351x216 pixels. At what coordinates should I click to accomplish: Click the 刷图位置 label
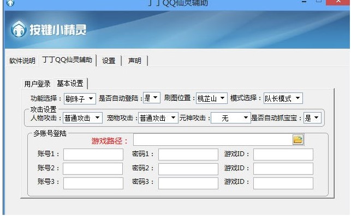pyautogui.click(x=180, y=98)
